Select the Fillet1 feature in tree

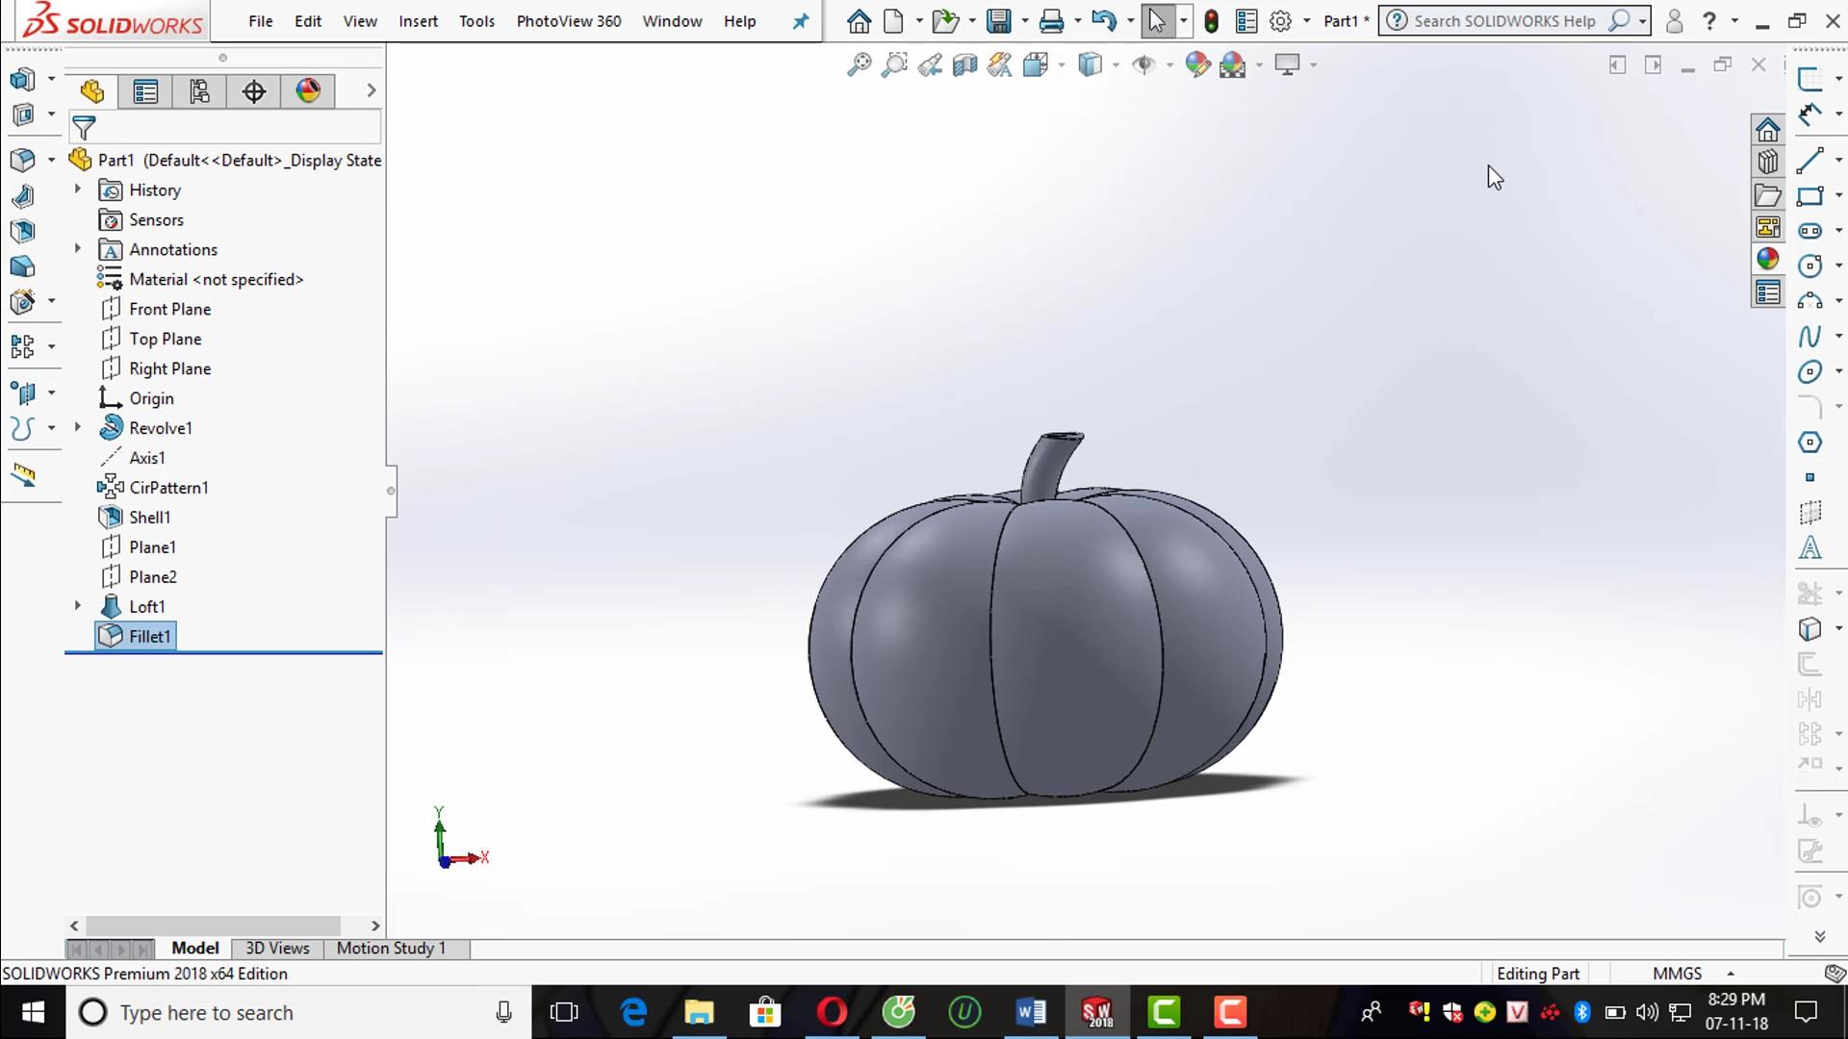pyautogui.click(x=149, y=636)
